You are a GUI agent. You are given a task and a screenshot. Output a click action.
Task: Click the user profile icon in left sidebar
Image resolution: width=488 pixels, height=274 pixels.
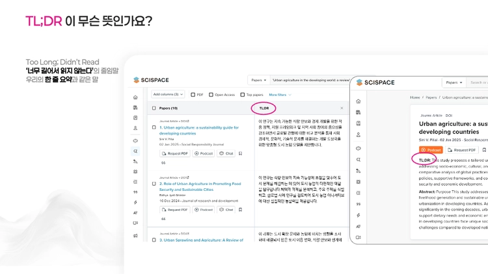point(135,128)
